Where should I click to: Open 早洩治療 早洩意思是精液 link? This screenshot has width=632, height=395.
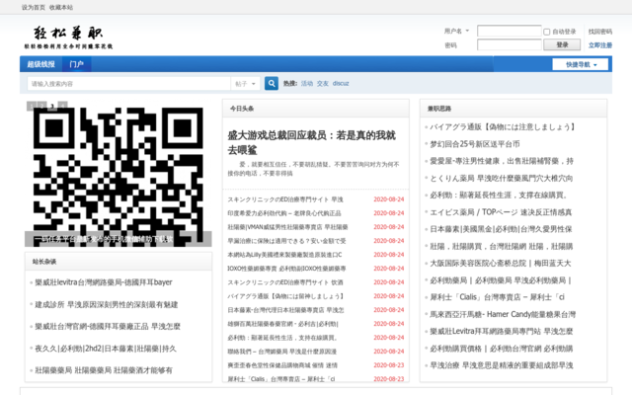[x=502, y=365]
